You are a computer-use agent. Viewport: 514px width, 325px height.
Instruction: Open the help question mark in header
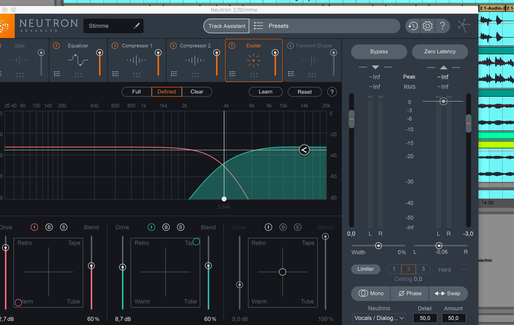tap(443, 26)
